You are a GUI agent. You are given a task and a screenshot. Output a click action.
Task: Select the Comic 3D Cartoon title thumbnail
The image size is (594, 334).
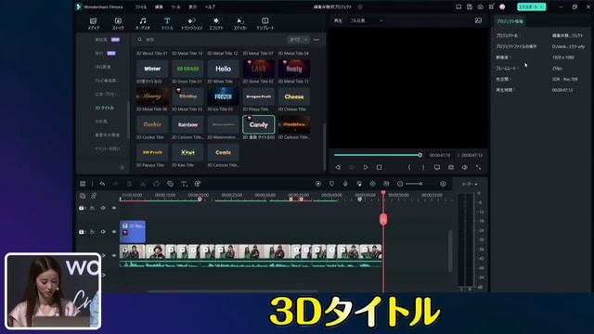(223, 152)
